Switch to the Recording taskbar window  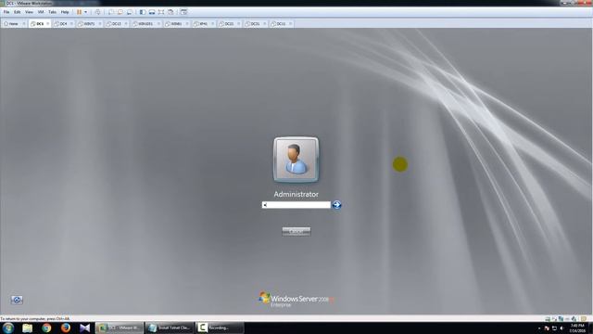[x=220, y=328]
